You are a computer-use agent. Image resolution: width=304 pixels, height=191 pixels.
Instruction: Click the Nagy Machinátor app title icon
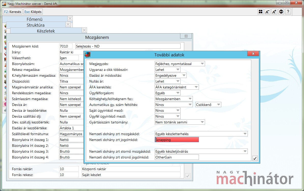(4, 4)
